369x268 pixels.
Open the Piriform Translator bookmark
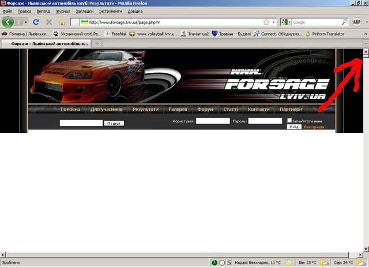point(325,34)
